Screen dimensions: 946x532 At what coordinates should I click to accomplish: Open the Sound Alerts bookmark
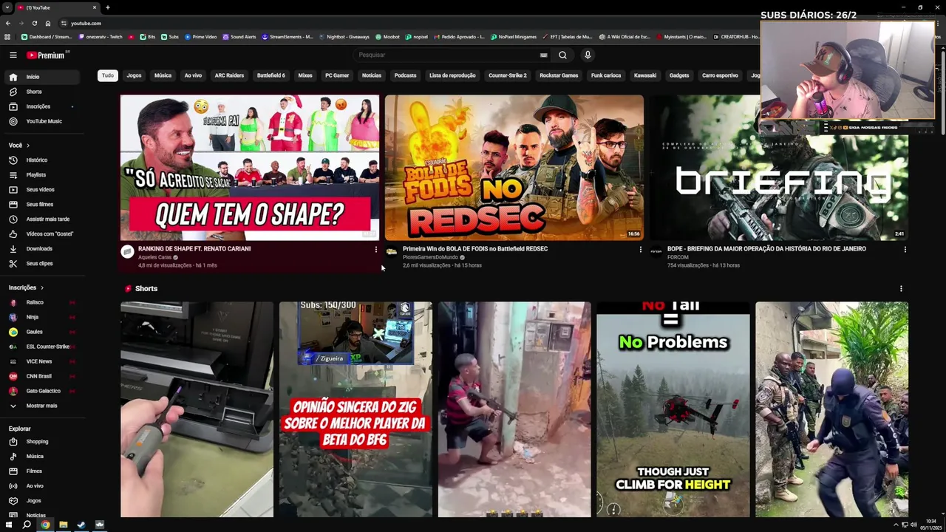(x=239, y=37)
